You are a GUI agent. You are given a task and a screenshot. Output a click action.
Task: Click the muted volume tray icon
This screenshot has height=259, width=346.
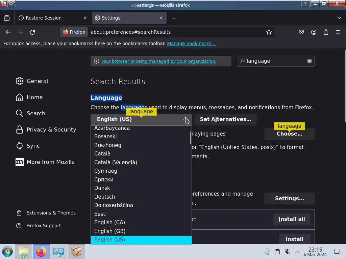point(287,252)
